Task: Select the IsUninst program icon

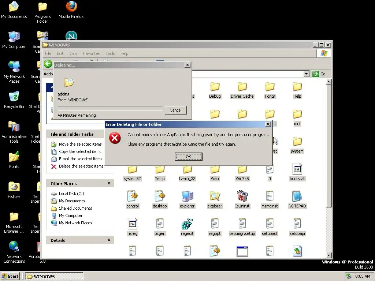Action: coord(242,199)
